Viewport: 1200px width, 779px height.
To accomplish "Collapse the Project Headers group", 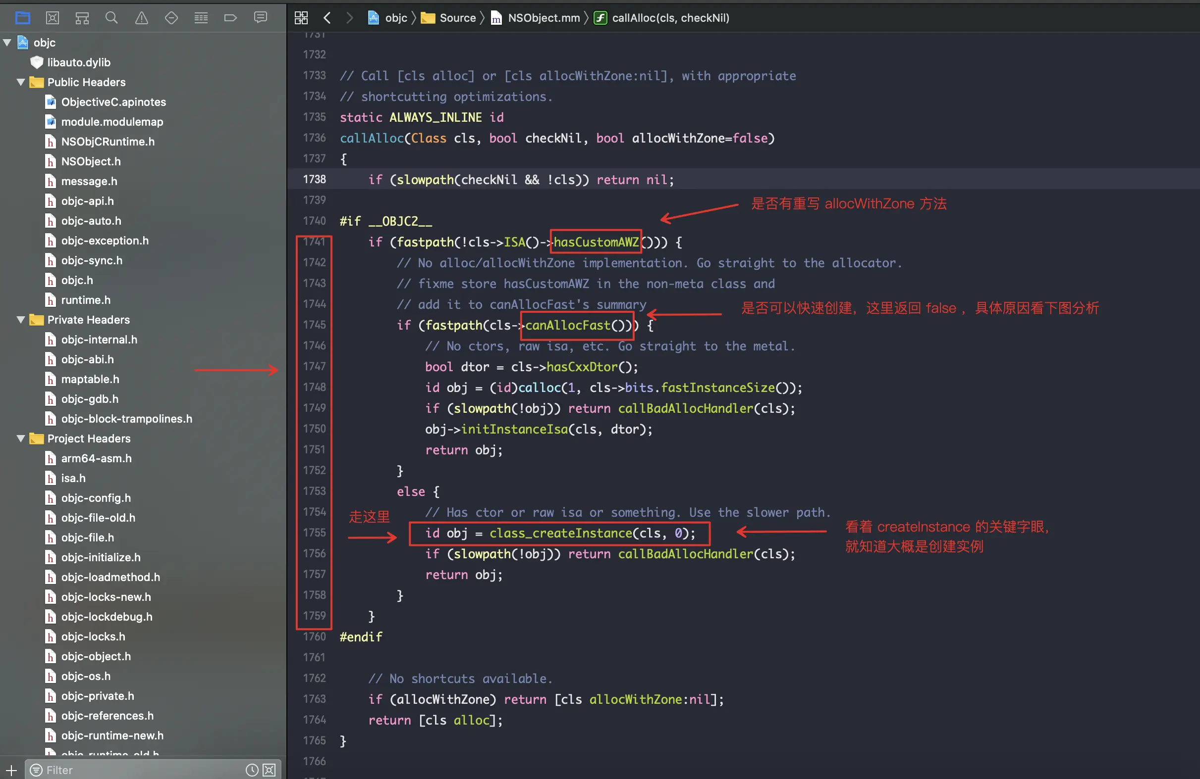I will tap(21, 438).
